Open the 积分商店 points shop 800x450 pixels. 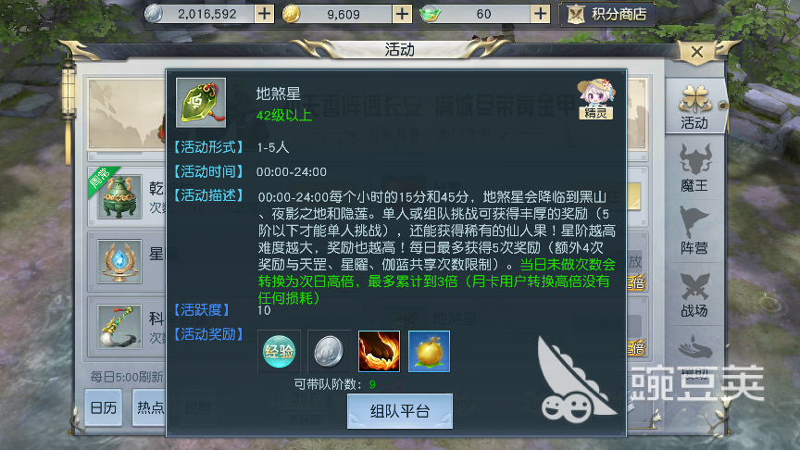(607, 14)
